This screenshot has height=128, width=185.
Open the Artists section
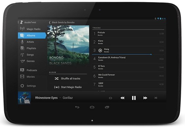[32, 42]
